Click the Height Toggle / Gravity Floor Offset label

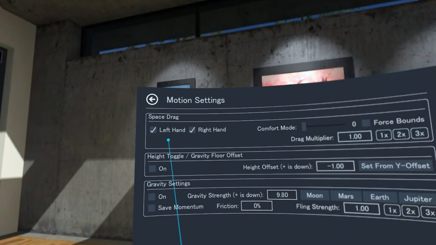click(x=195, y=156)
